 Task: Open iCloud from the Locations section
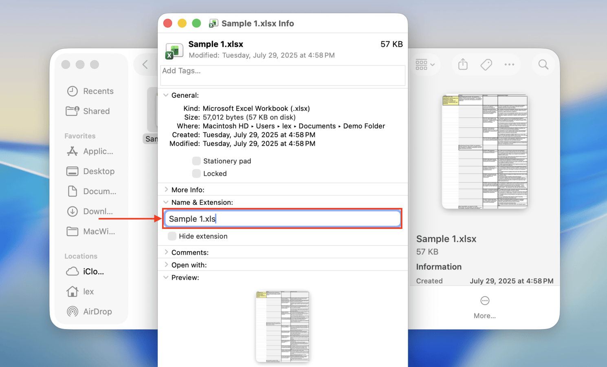[x=93, y=272]
